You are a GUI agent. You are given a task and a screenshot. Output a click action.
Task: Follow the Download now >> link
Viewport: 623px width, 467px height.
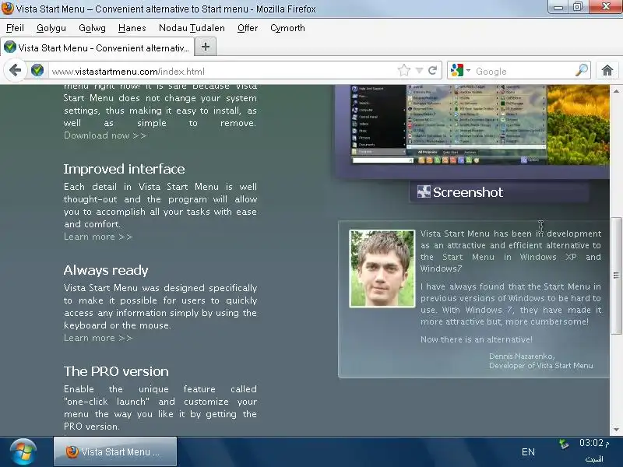coord(105,135)
